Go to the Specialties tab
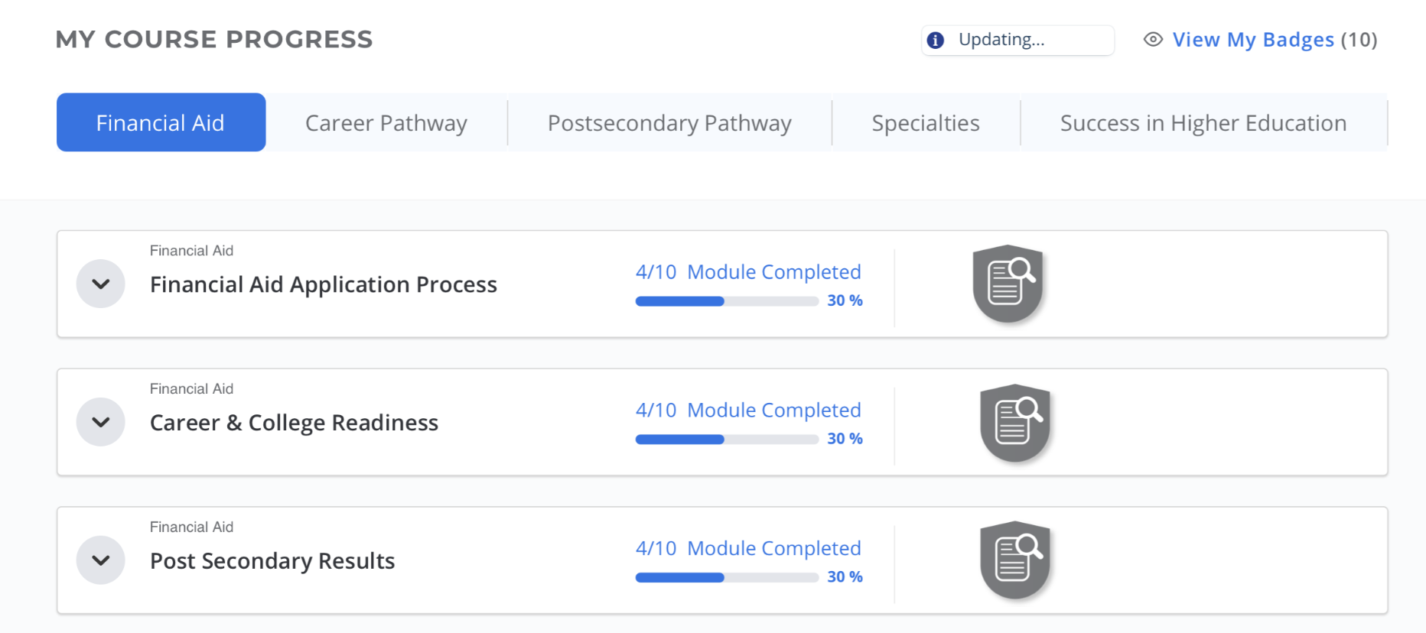This screenshot has width=1426, height=633. 926,122
